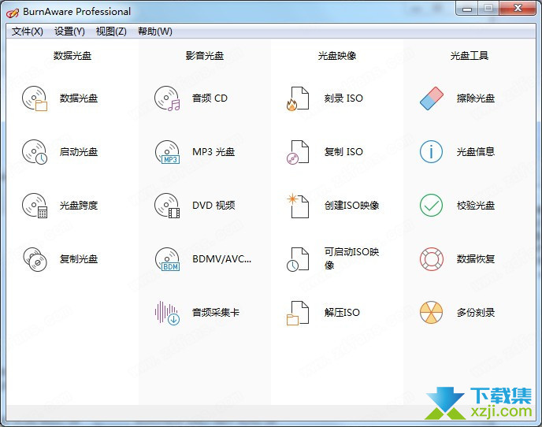Open the 文件(X) menu
This screenshot has width=542, height=427.
[28, 32]
